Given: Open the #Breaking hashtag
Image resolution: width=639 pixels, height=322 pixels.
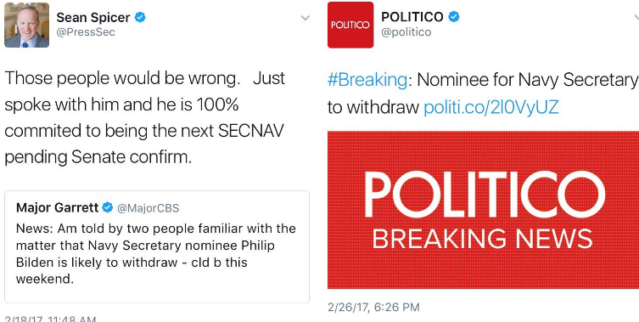Looking at the screenshot, I should pyautogui.click(x=367, y=81).
